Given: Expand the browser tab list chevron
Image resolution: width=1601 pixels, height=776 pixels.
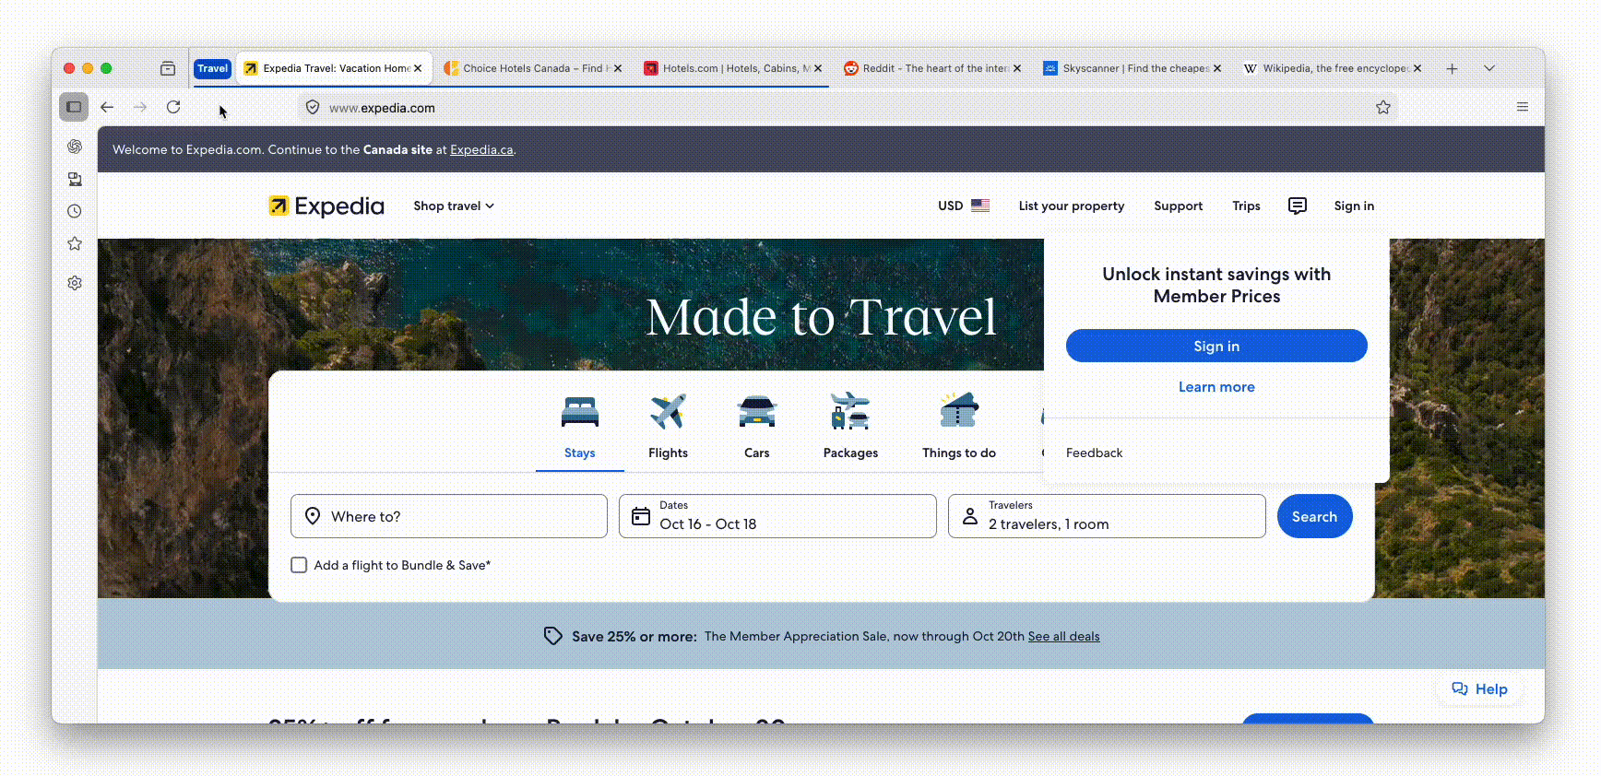Looking at the screenshot, I should pyautogui.click(x=1488, y=68).
